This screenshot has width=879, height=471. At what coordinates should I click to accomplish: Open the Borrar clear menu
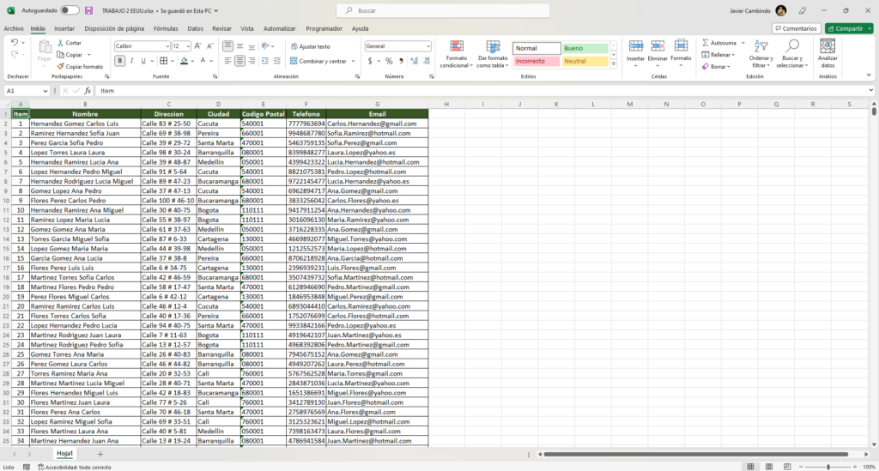[716, 67]
